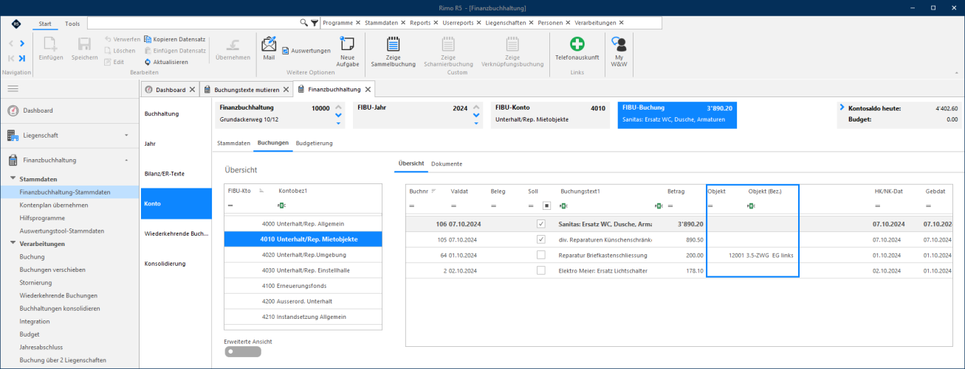Switch to the Stammdaten tab
The height and width of the screenshot is (369, 965).
point(233,143)
